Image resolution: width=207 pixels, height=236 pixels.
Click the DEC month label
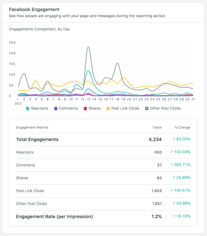tap(18, 104)
